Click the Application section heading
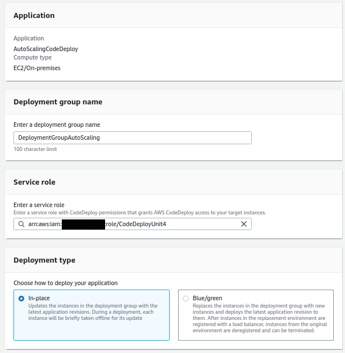345x353 pixels. coord(34,16)
